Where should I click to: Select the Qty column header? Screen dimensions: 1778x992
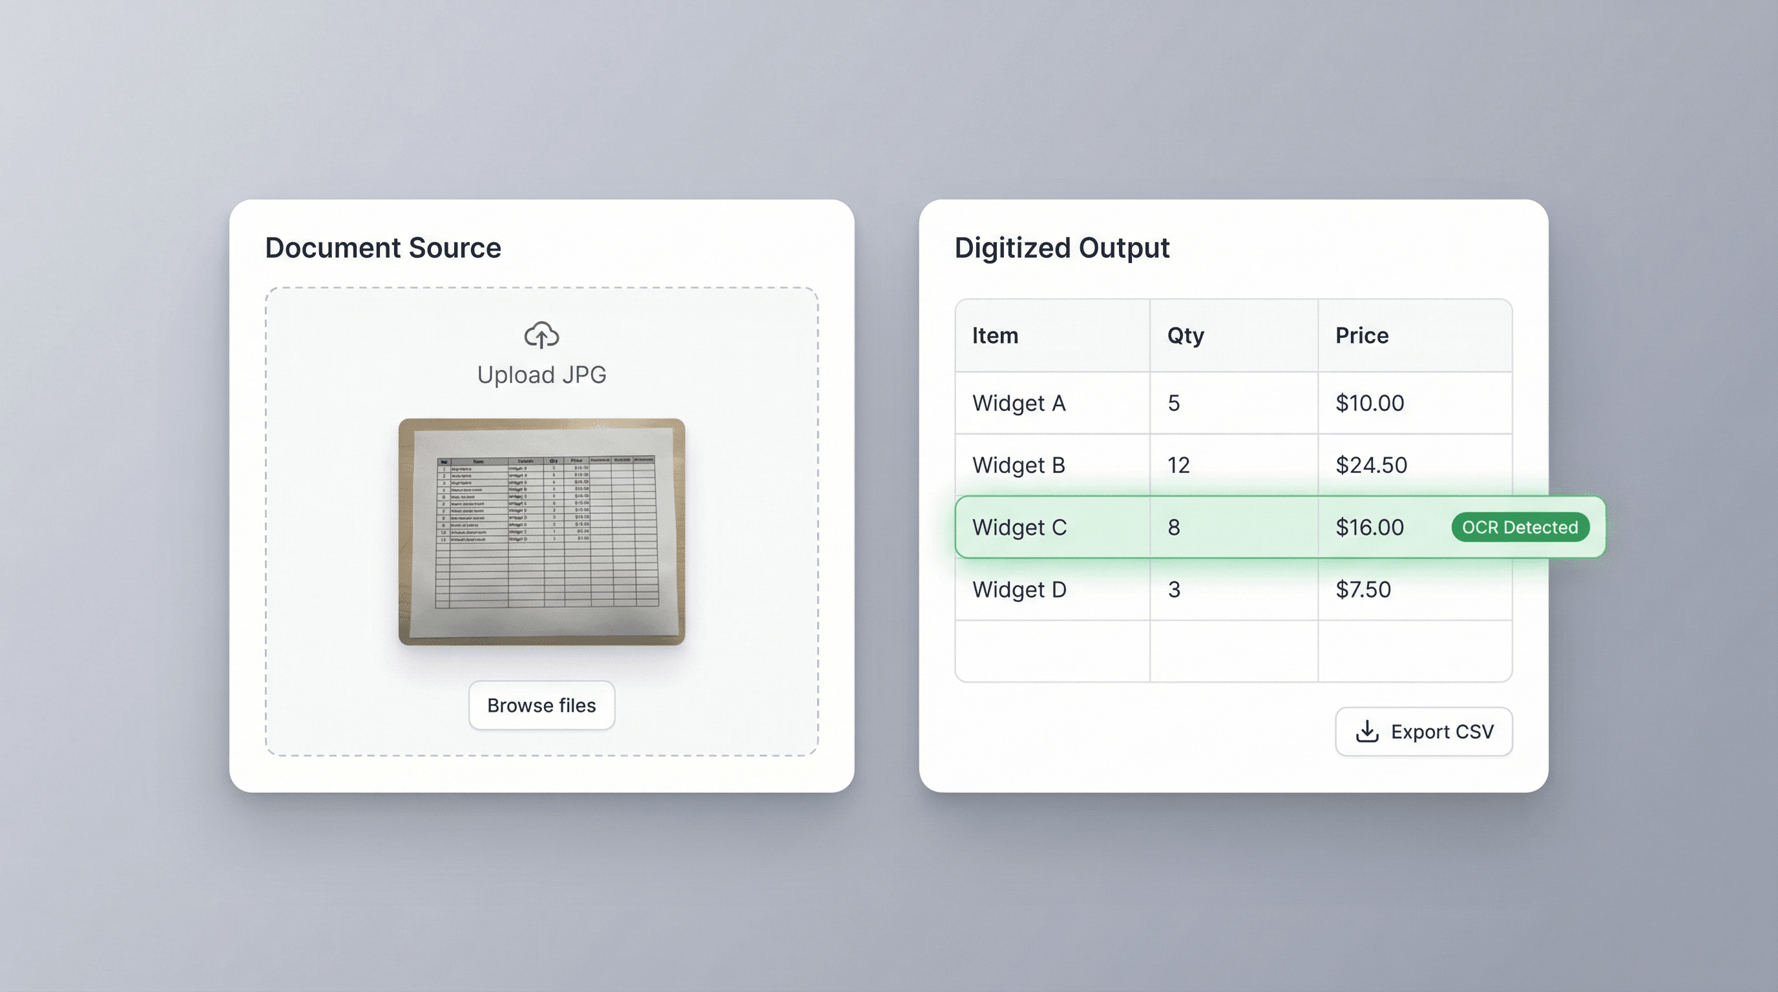[x=1185, y=335]
